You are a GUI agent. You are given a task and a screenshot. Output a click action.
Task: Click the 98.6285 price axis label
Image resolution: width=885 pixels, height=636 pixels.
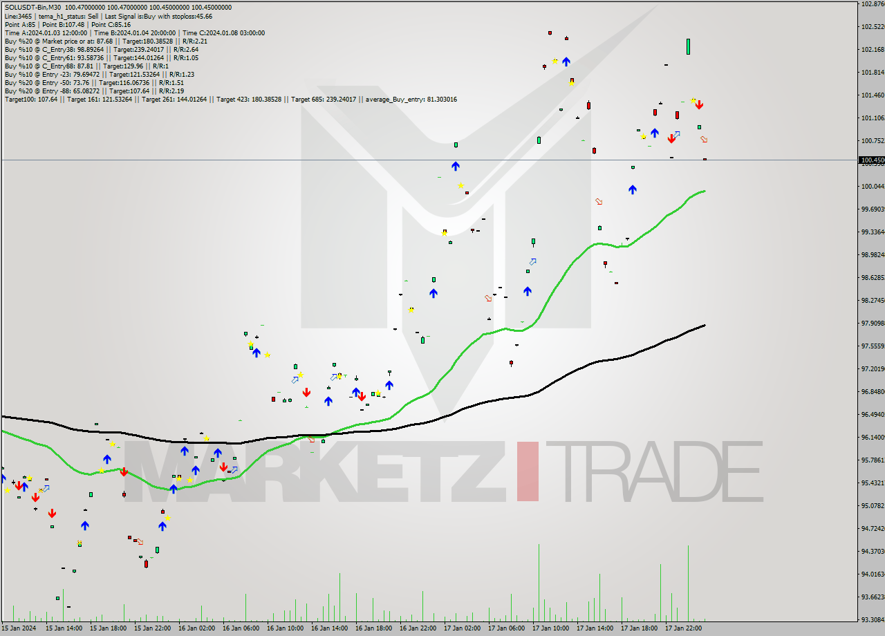pyautogui.click(x=873, y=277)
